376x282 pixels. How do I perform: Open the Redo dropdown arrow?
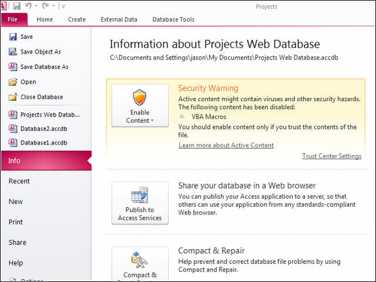pos(53,6)
